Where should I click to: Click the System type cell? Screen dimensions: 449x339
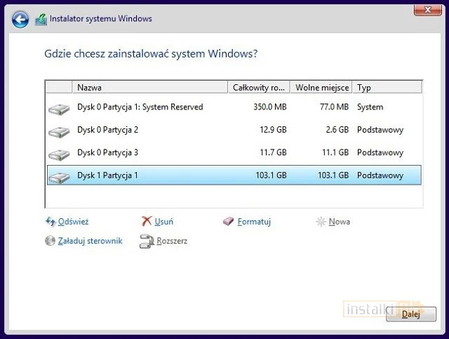pos(370,107)
